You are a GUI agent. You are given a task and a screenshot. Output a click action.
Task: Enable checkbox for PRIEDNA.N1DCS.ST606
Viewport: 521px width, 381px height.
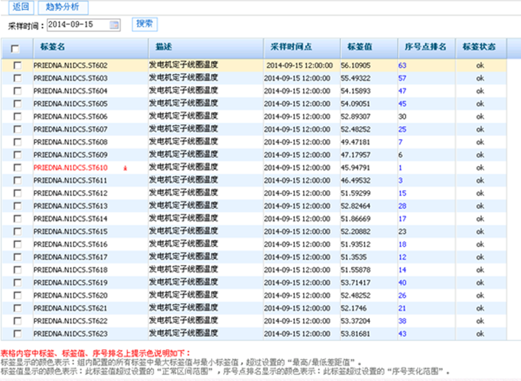(17, 117)
